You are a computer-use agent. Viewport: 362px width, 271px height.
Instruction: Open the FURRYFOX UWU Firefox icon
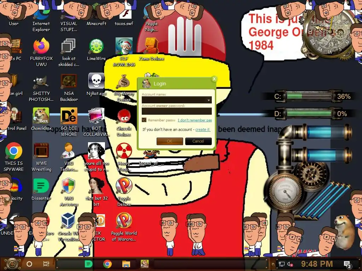[41, 46]
